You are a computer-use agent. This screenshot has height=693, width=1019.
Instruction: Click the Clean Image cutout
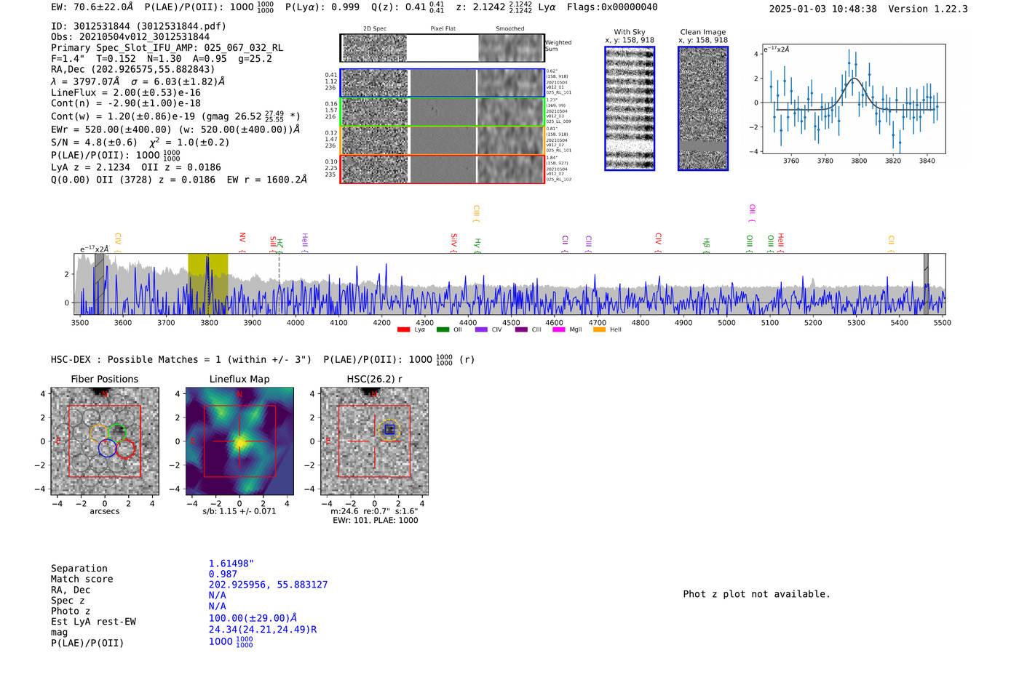click(703, 108)
